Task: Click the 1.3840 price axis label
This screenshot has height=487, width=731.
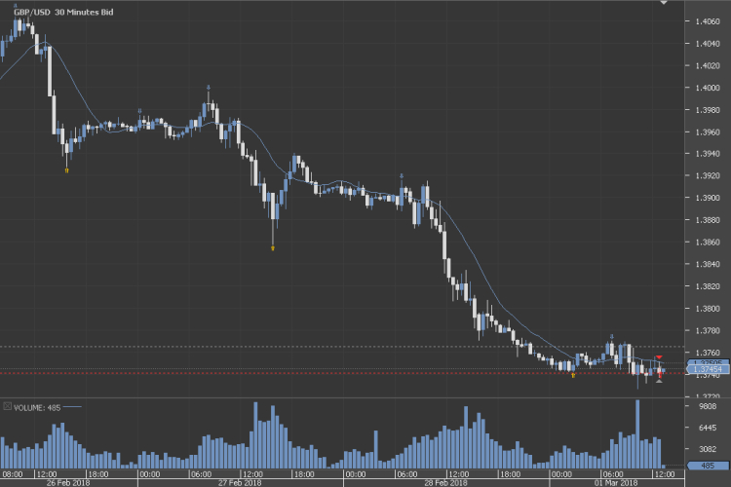Action: point(708,264)
